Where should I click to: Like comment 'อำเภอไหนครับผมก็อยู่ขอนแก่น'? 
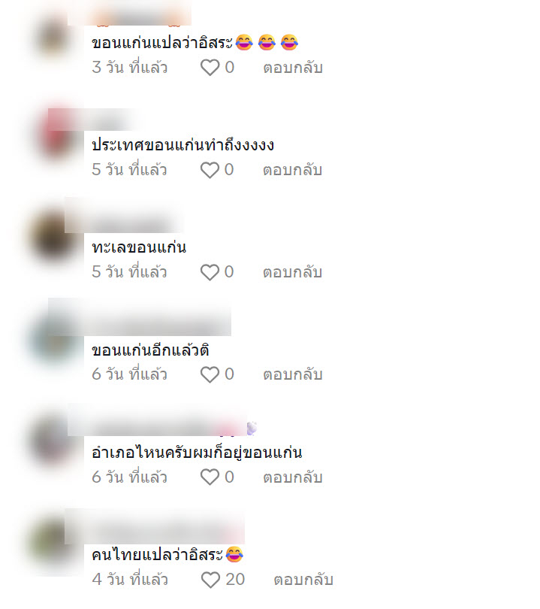[210, 477]
